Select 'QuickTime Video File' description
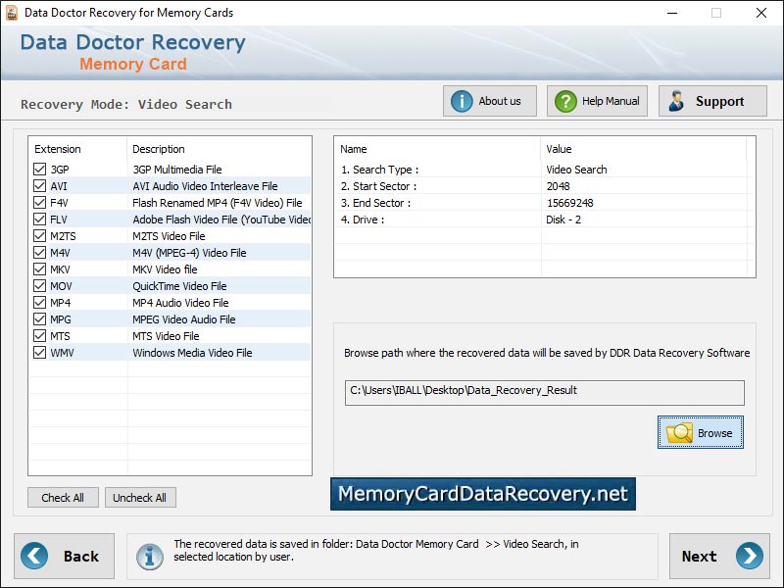This screenshot has width=784, height=588. point(179,286)
